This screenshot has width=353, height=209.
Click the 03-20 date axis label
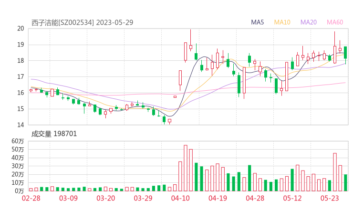pyautogui.click(x=106, y=198)
